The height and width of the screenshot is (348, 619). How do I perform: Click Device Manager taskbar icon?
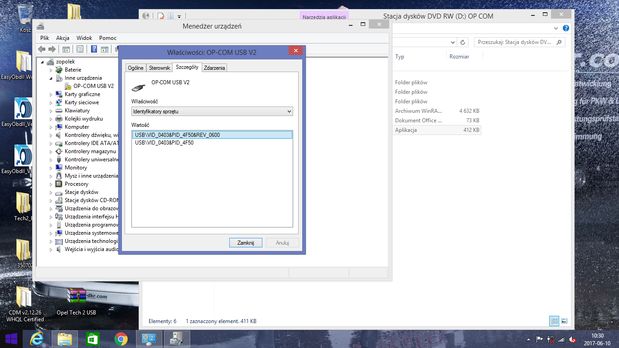(177, 339)
